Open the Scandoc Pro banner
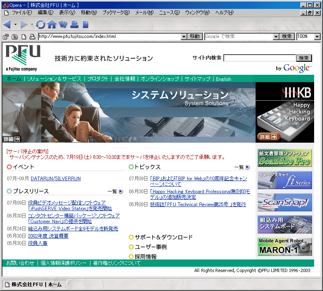Viewport: 323px width, 291px height. (x=285, y=158)
